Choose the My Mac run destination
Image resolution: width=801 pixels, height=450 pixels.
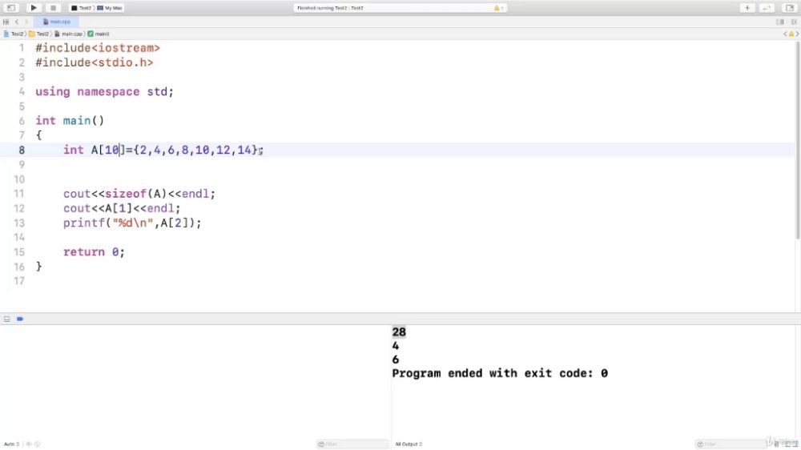(111, 8)
